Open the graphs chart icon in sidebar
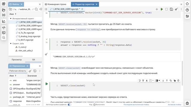Screen dimensions: 191x107 tap(4, 21)
